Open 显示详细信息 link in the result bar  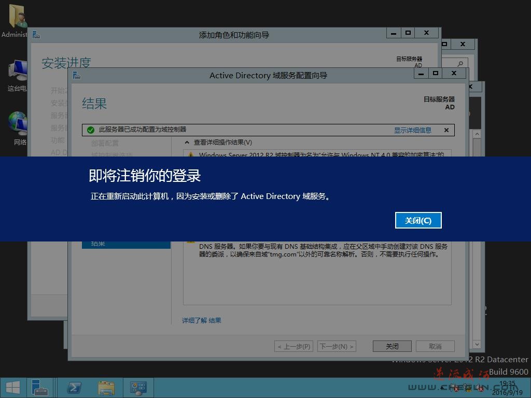click(x=412, y=130)
